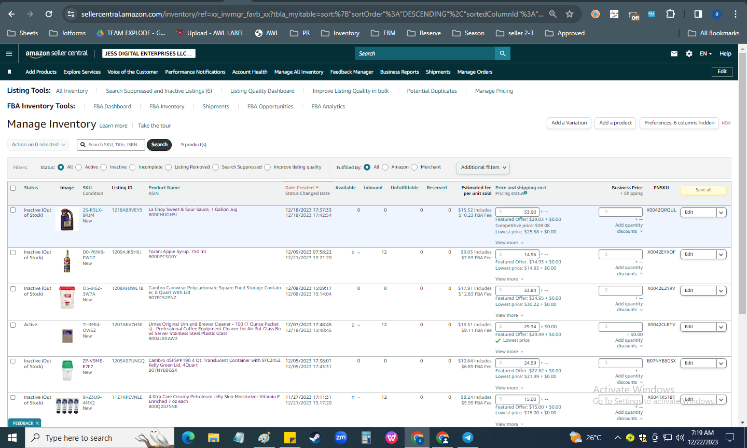Click Add a Variation button
This screenshot has height=448, width=747.
pyautogui.click(x=569, y=123)
